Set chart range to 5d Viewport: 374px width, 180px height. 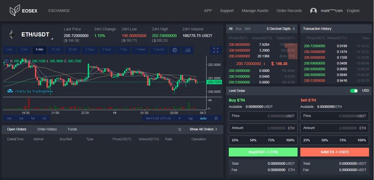tap(33, 118)
